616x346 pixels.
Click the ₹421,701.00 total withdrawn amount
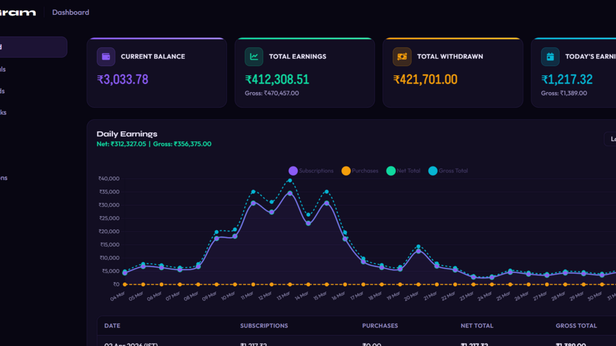[x=425, y=79]
